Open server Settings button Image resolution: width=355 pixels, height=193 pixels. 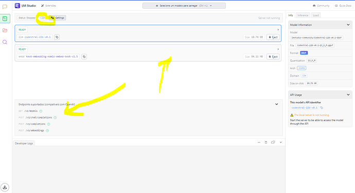pos(58,18)
